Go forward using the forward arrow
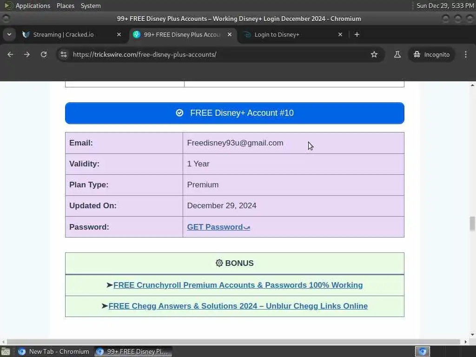This screenshot has width=476, height=357. (x=27, y=54)
